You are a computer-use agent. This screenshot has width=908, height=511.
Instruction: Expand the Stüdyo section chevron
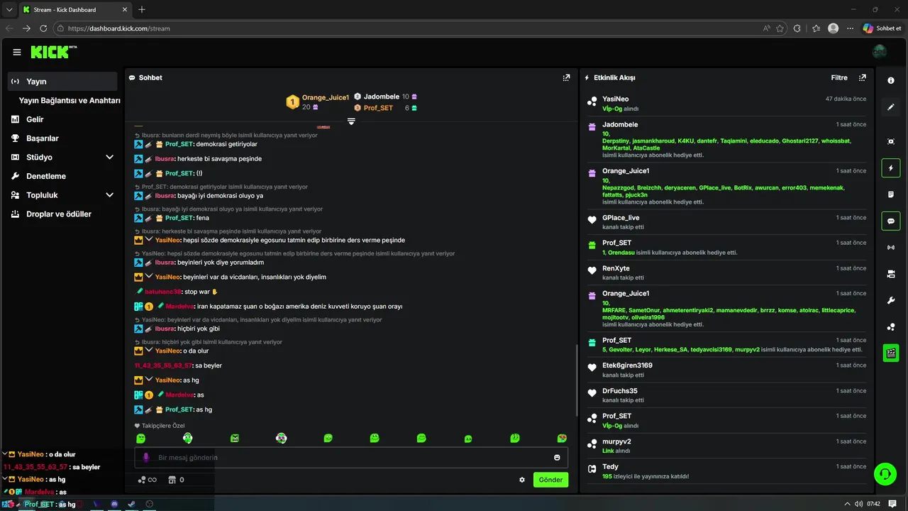(109, 157)
